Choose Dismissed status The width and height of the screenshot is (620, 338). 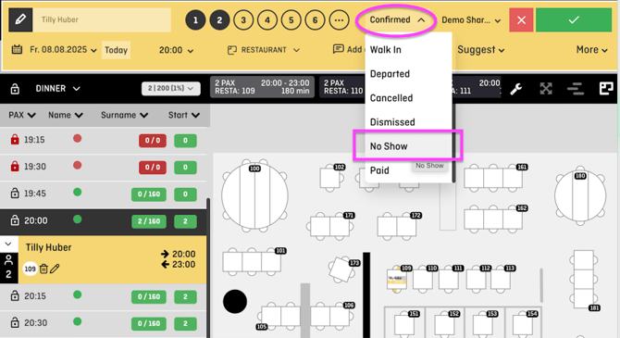tap(408, 122)
